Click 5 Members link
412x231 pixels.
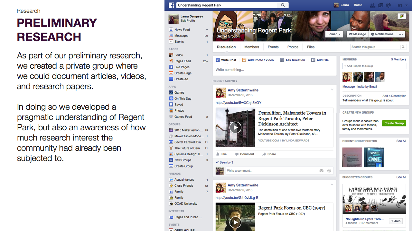pyautogui.click(x=398, y=59)
